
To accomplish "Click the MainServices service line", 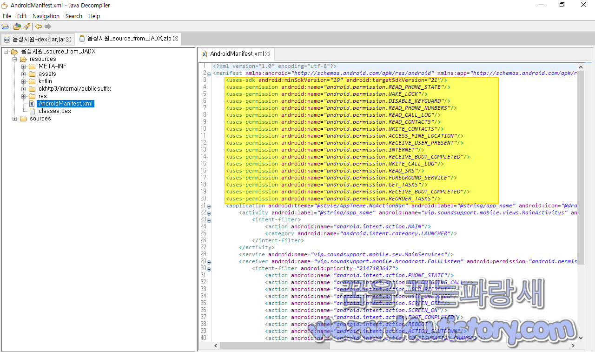I will pos(346,254).
